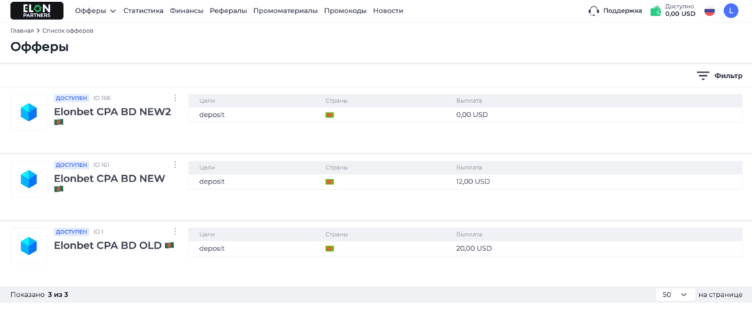
Task: Select the 12,00 USD payout value
Action: tap(473, 181)
